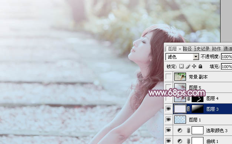This screenshot has width=232, height=144.
Task: Select the 图层 4 image thumbnail
Action: (x=180, y=98)
